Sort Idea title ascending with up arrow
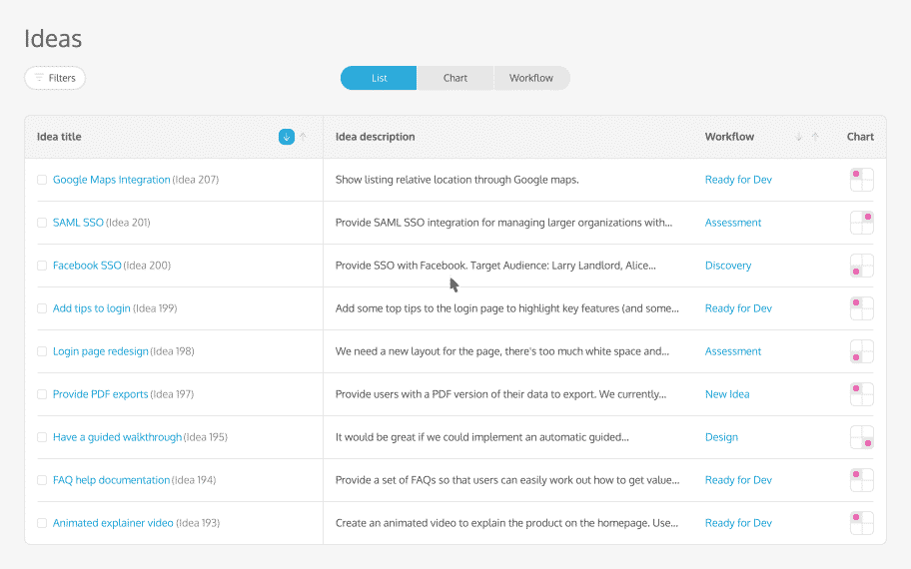Image resolution: width=911 pixels, height=569 pixels. point(304,137)
